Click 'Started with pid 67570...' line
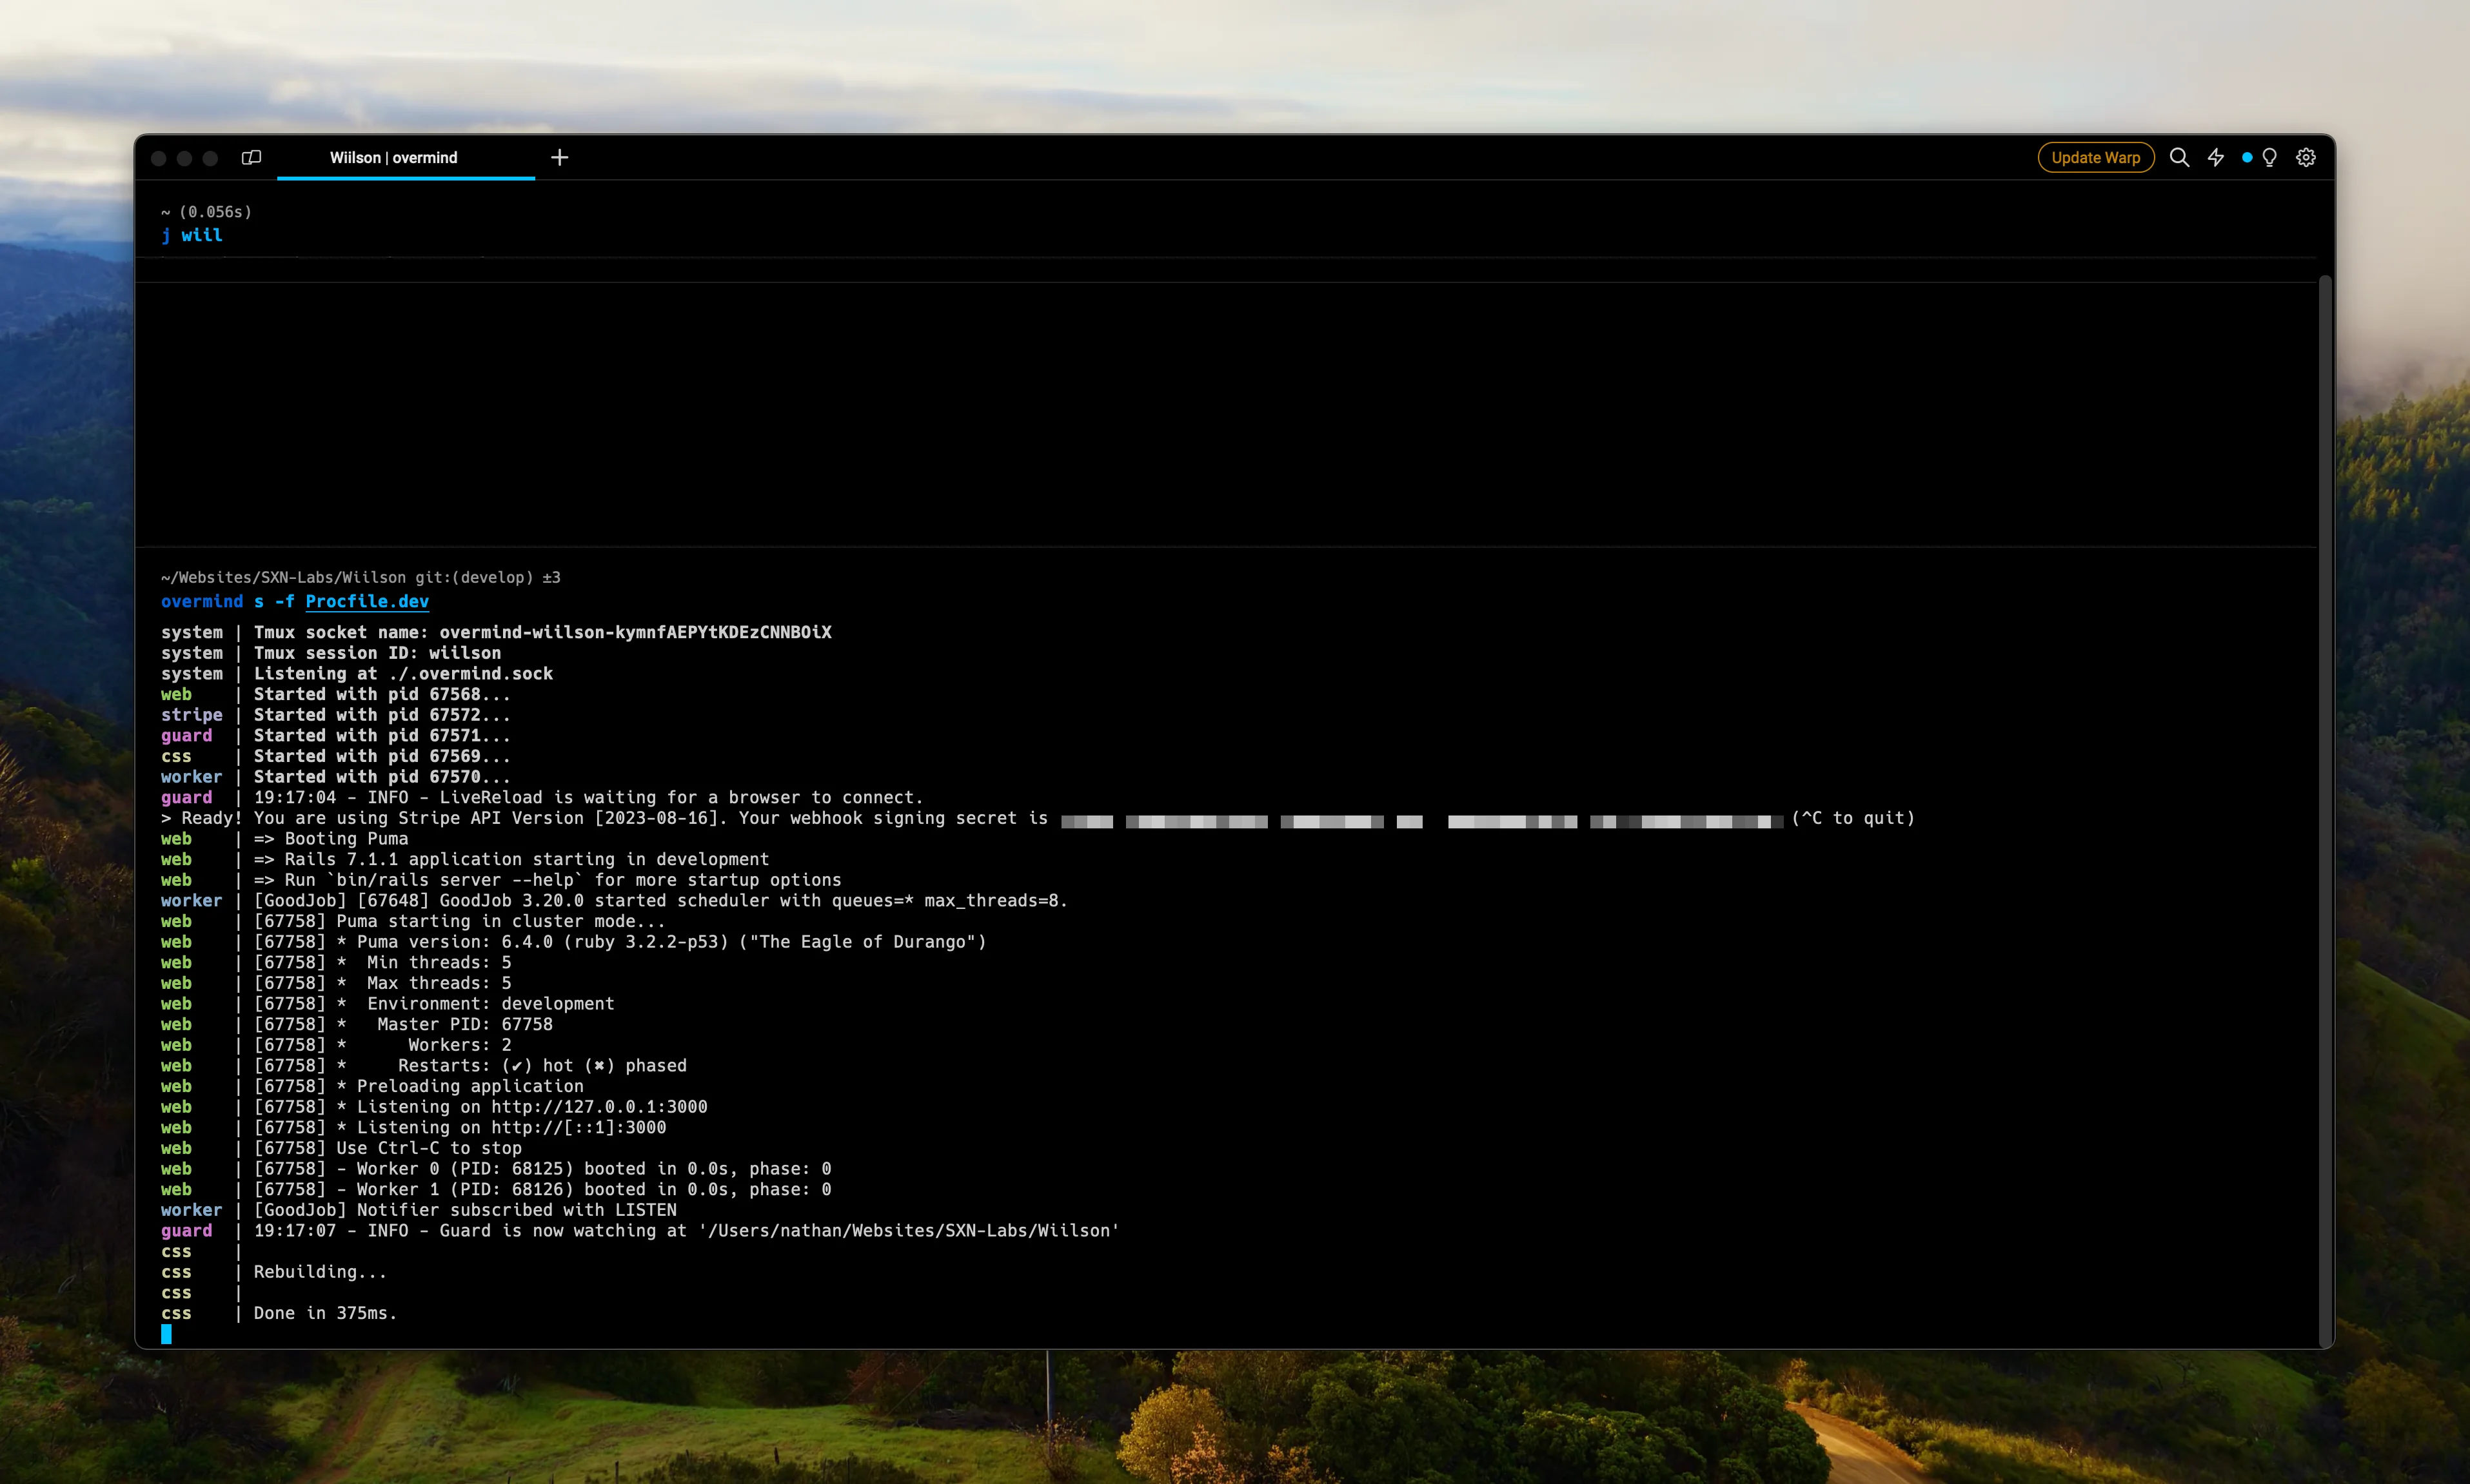Viewport: 2470px width, 1484px height. coord(382,777)
